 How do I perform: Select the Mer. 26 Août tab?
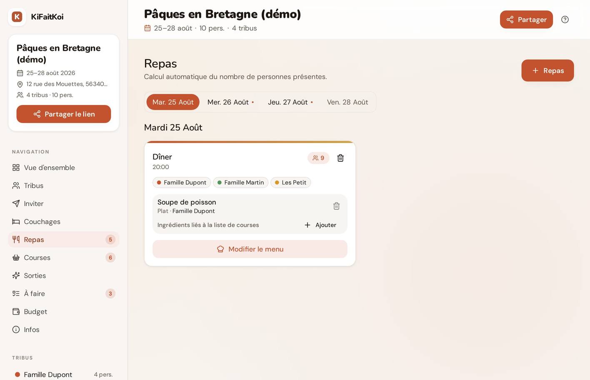[230, 102]
